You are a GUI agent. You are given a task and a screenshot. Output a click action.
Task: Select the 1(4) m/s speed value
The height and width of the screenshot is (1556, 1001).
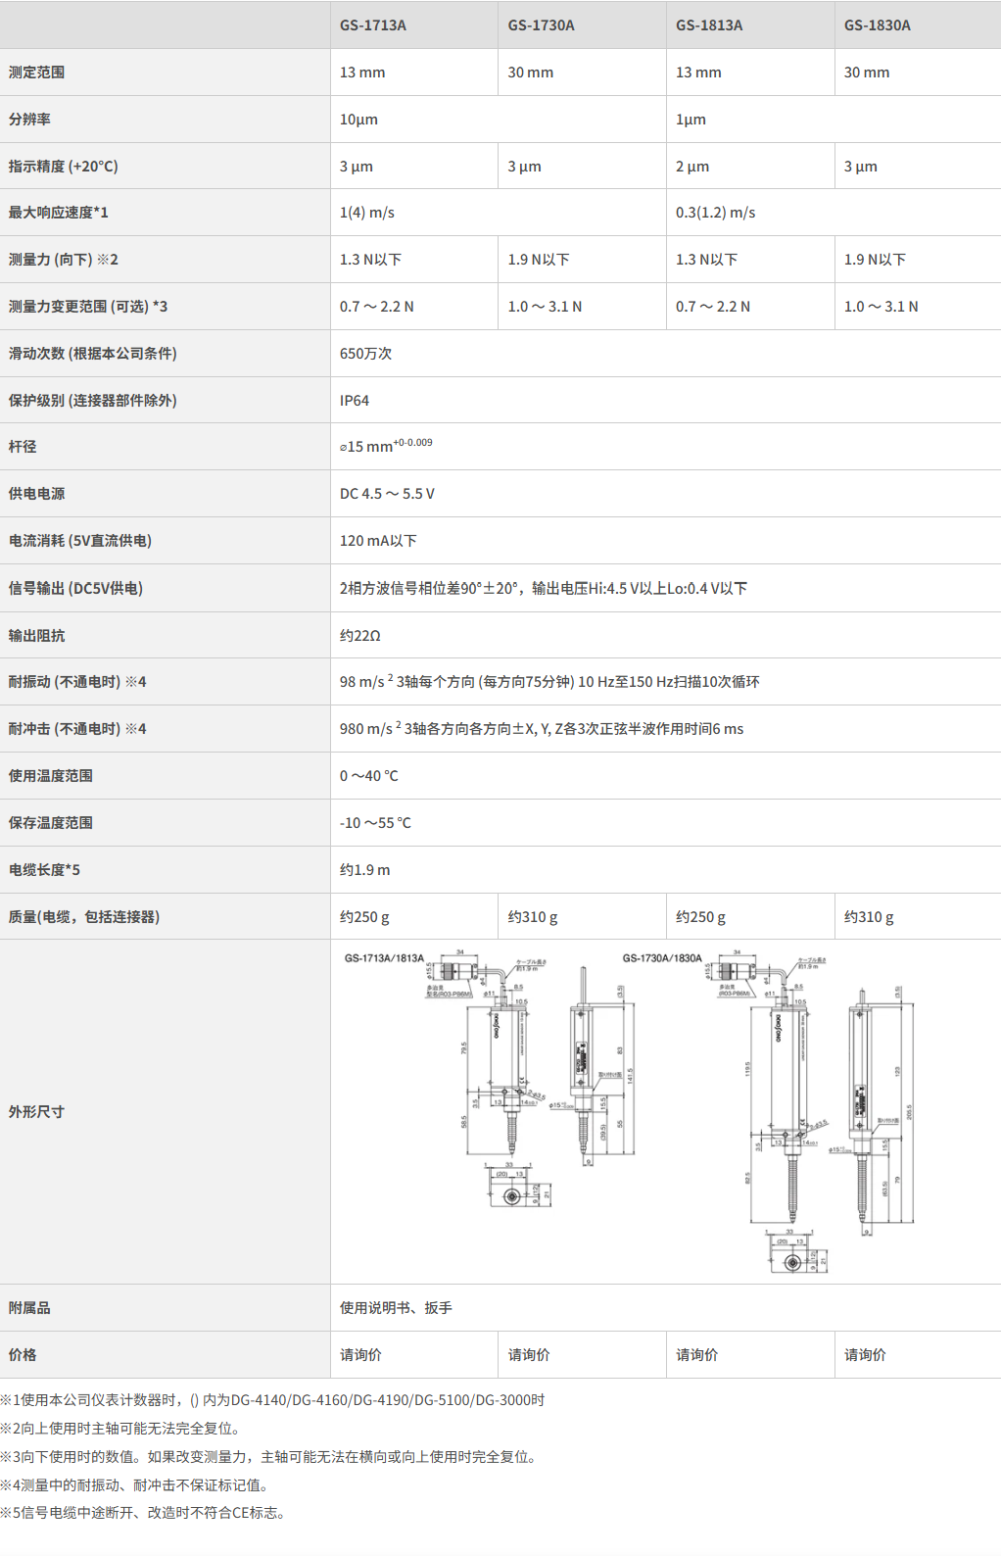tap(367, 213)
